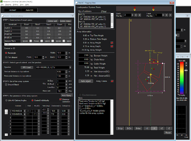This screenshot has width=191, height=141.
Task: Toggle Ground Stack checkbox
Action: click(x=6, y=85)
